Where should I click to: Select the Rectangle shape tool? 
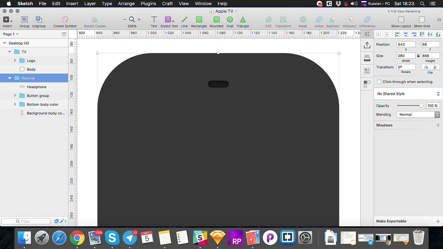click(x=199, y=20)
